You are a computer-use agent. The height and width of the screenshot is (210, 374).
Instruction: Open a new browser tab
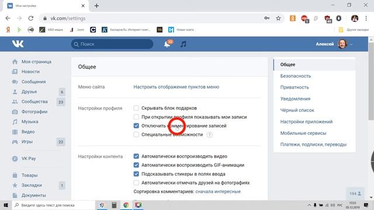point(96,6)
